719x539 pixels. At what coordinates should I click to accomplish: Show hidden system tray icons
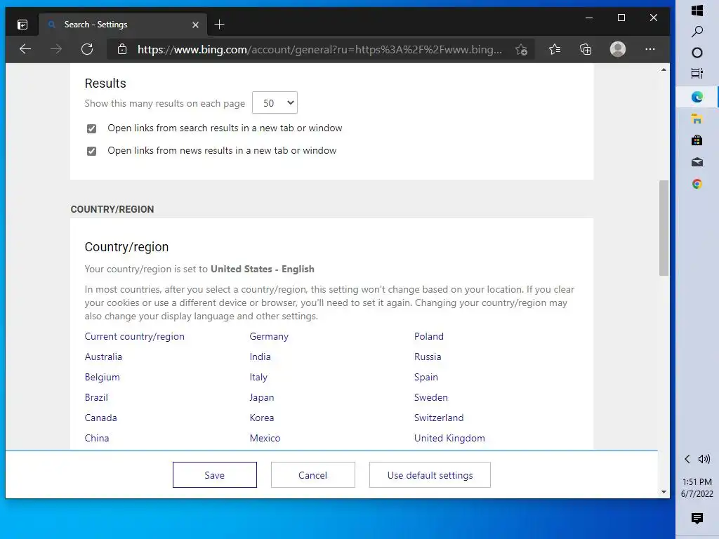pyautogui.click(x=687, y=459)
